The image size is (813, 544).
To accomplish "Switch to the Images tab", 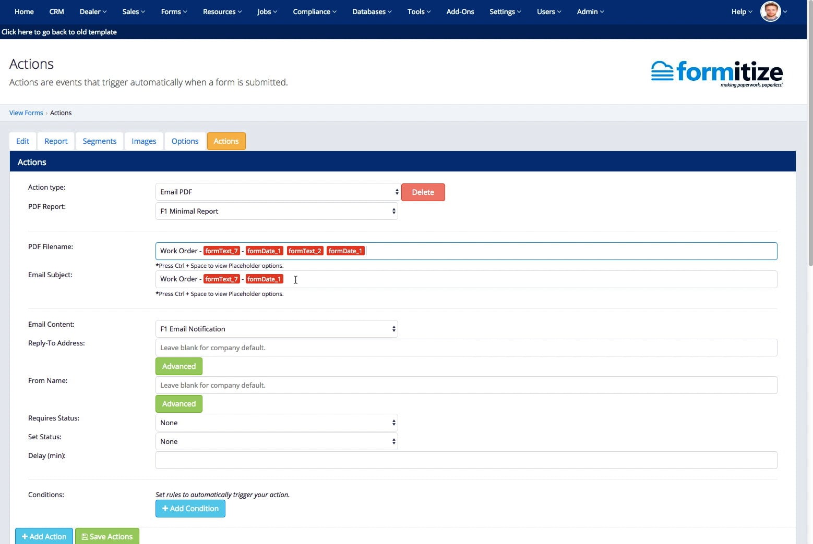I will pos(144,141).
